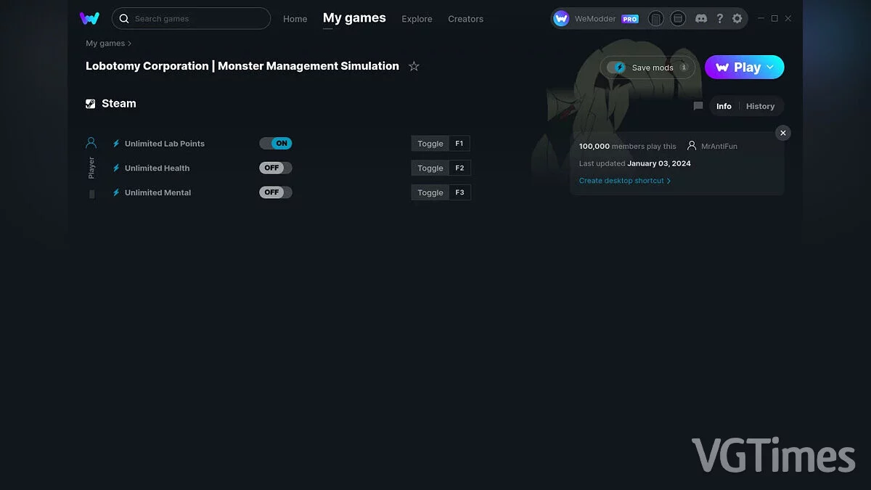Open the Discord icon

point(701,19)
